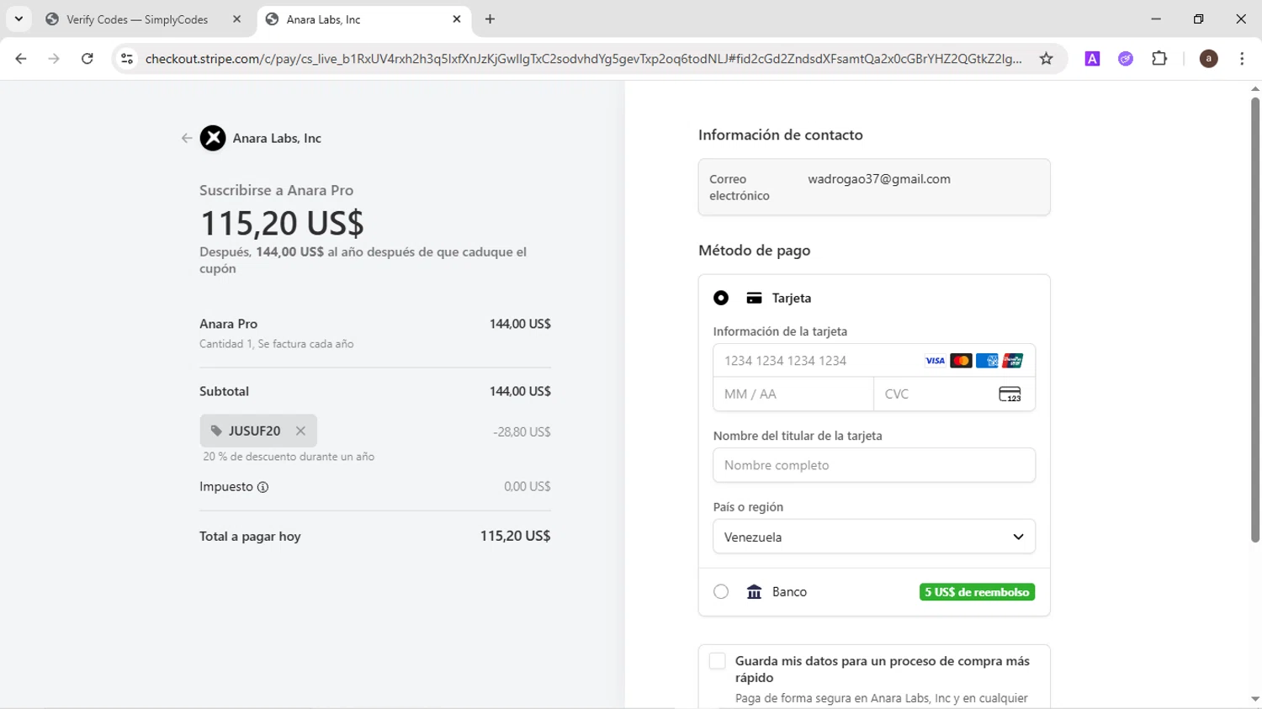Close the Anara Labs, Inc tab
Screen dimensions: 1262x709
(457, 19)
